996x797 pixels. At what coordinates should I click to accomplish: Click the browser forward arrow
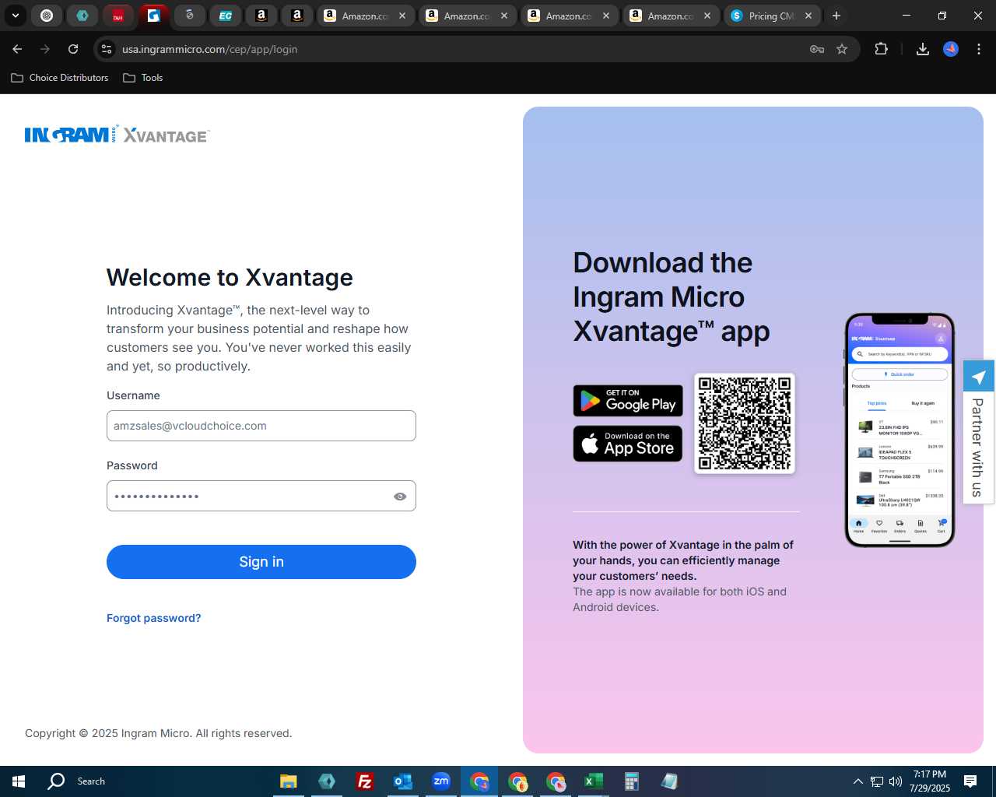[45, 49]
